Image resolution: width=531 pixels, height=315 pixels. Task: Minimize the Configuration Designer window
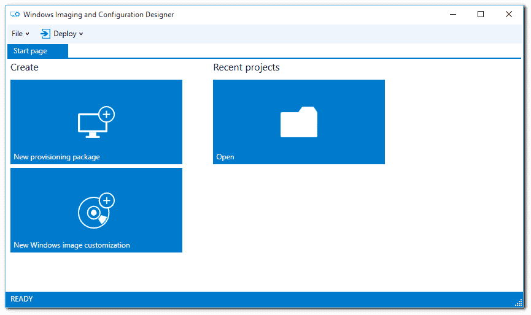(453, 14)
